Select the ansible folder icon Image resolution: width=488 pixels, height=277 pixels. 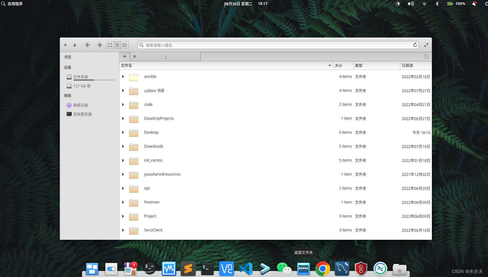coord(134,77)
